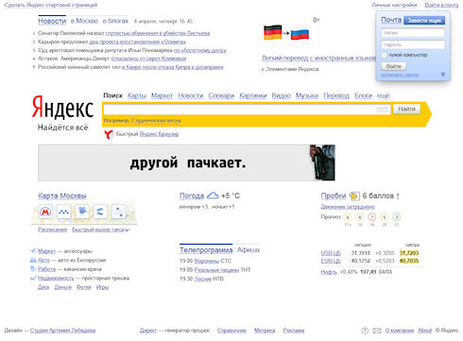The height and width of the screenshot is (341, 463).
Task: Click the About link in footer
Action: coord(424,331)
